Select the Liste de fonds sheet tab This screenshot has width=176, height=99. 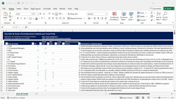pyautogui.click(x=22, y=94)
